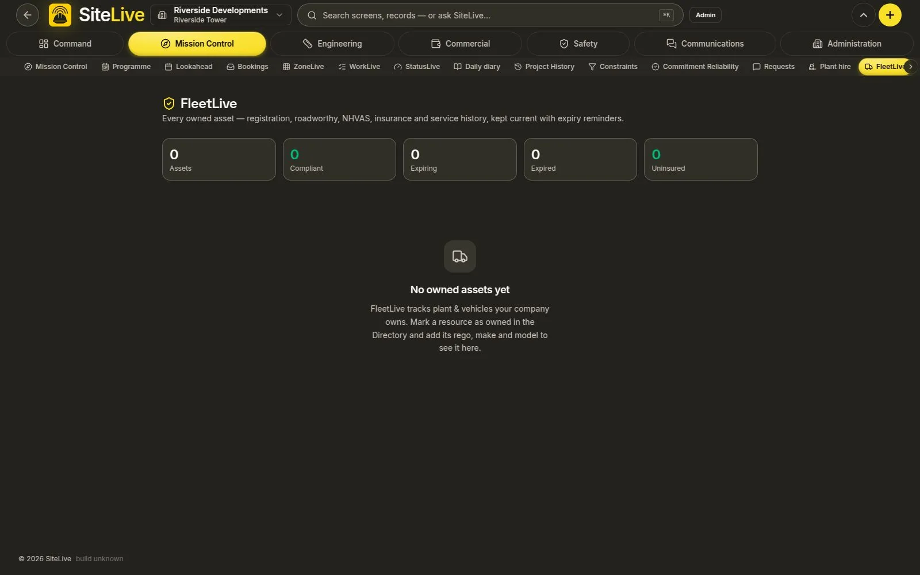Click the Assets count card
This screenshot has width=920, height=575.
point(218,159)
